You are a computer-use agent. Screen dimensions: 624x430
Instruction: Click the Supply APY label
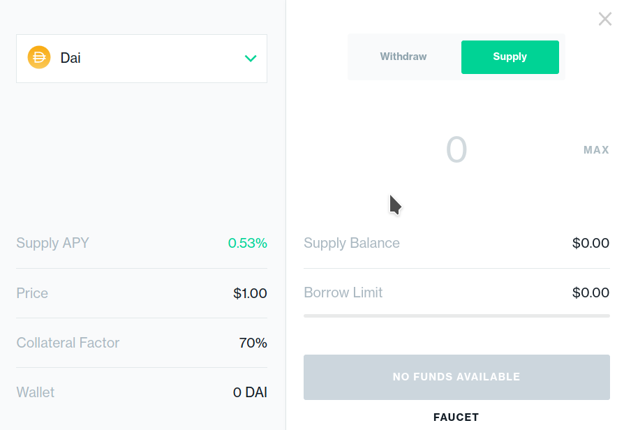pyautogui.click(x=52, y=243)
